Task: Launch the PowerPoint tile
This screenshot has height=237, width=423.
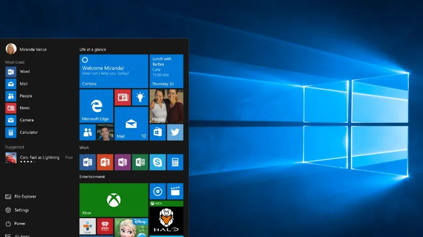Action: pos(105,162)
